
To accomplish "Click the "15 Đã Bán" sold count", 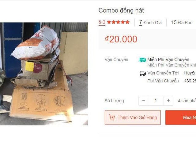I will coord(182,22).
